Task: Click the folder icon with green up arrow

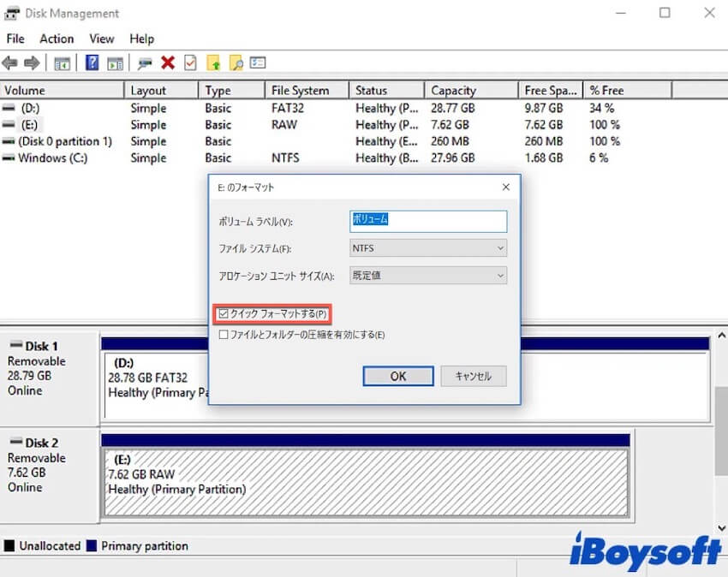Action: [x=213, y=63]
